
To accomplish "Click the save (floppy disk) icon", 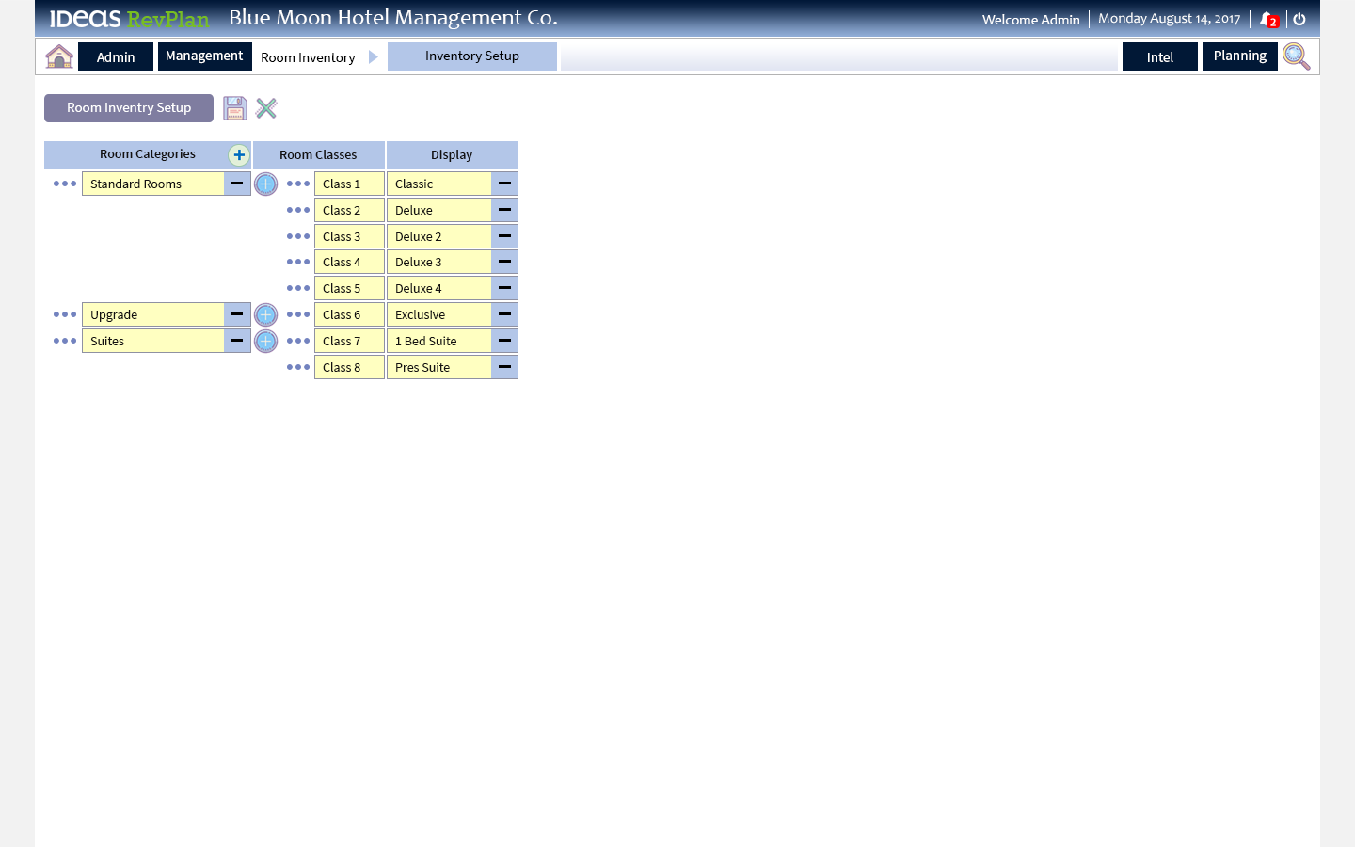I will click(234, 107).
